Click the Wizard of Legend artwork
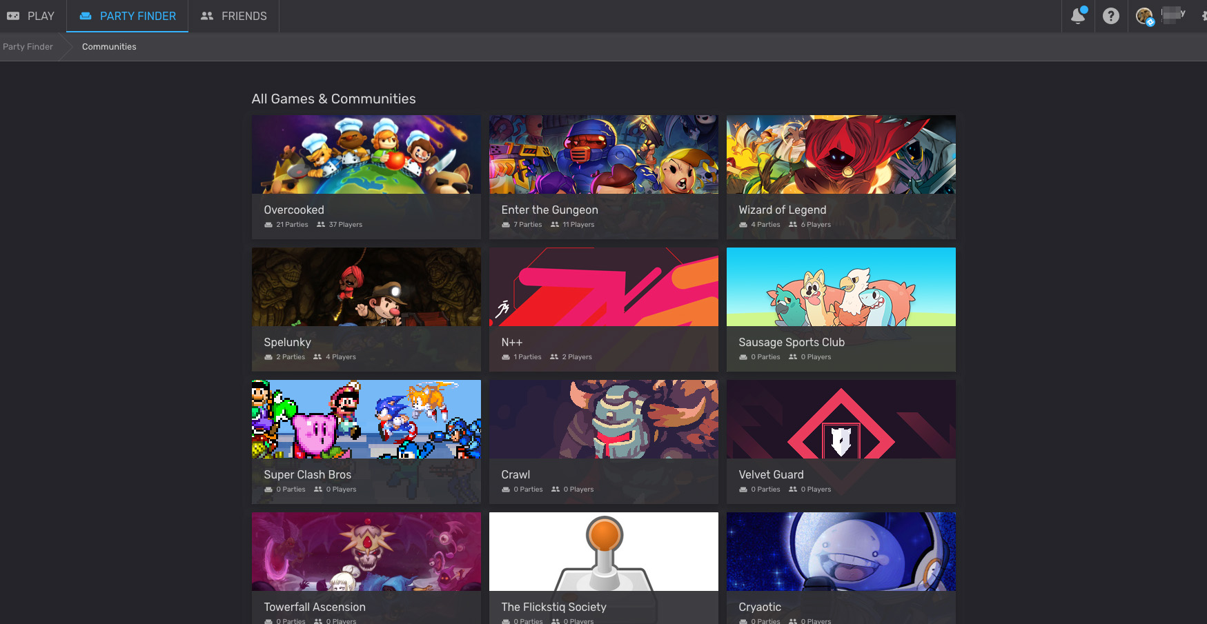Image resolution: width=1207 pixels, height=624 pixels. (841, 154)
